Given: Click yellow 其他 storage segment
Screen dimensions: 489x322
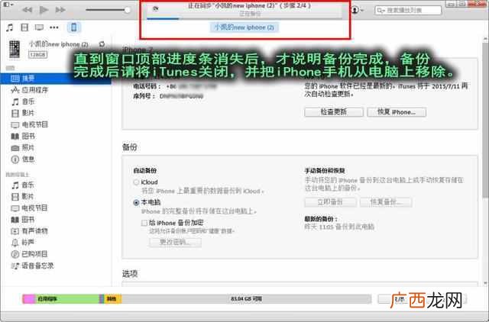Looking at the screenshot, I should coord(112,299).
